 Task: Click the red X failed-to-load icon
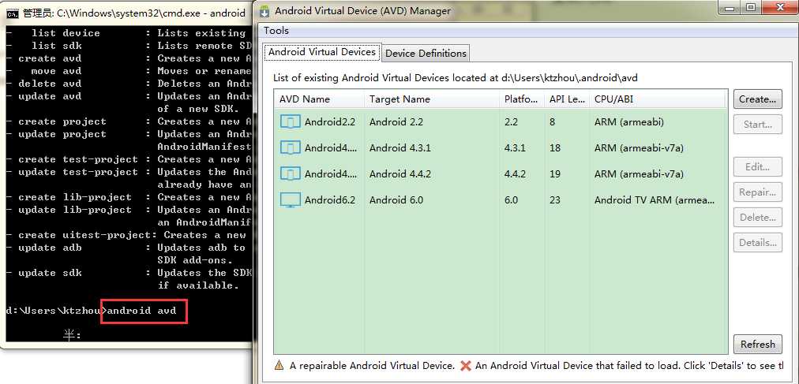tap(465, 365)
